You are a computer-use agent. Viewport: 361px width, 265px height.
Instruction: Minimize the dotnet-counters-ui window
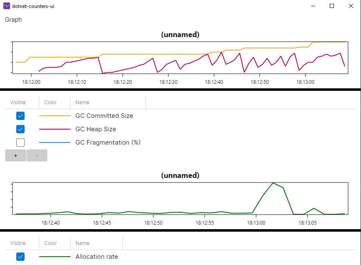pos(313,6)
